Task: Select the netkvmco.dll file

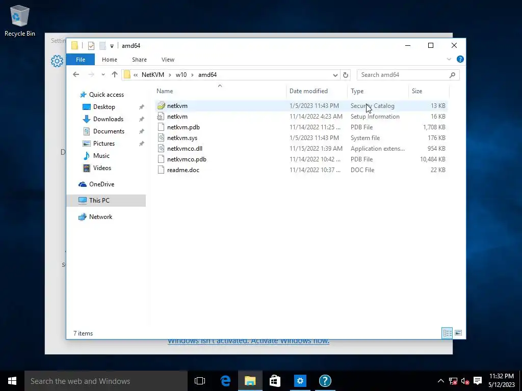Action: [x=301, y=148]
